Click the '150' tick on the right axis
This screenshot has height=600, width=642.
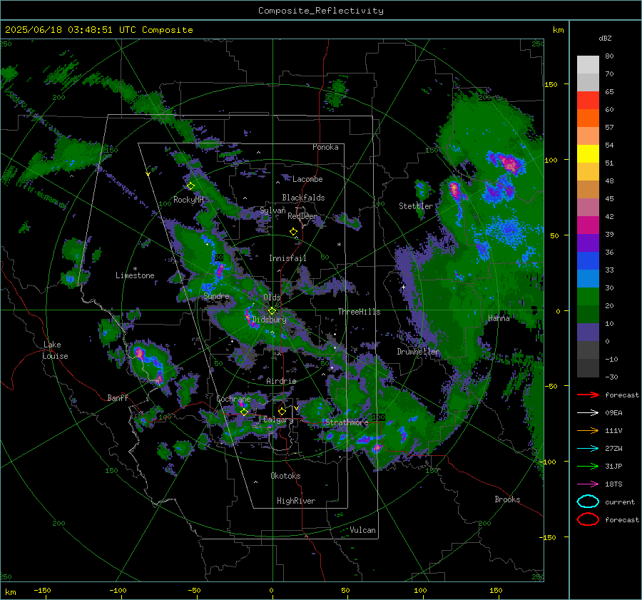551,84
